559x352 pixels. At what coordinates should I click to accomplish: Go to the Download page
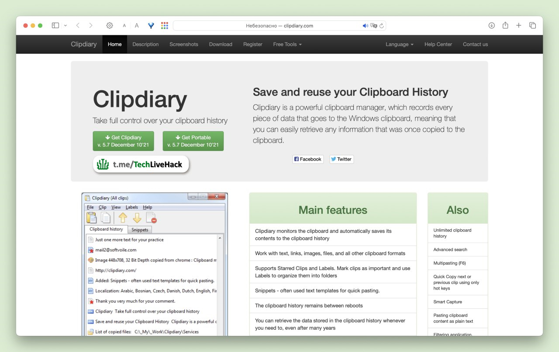[x=221, y=44]
